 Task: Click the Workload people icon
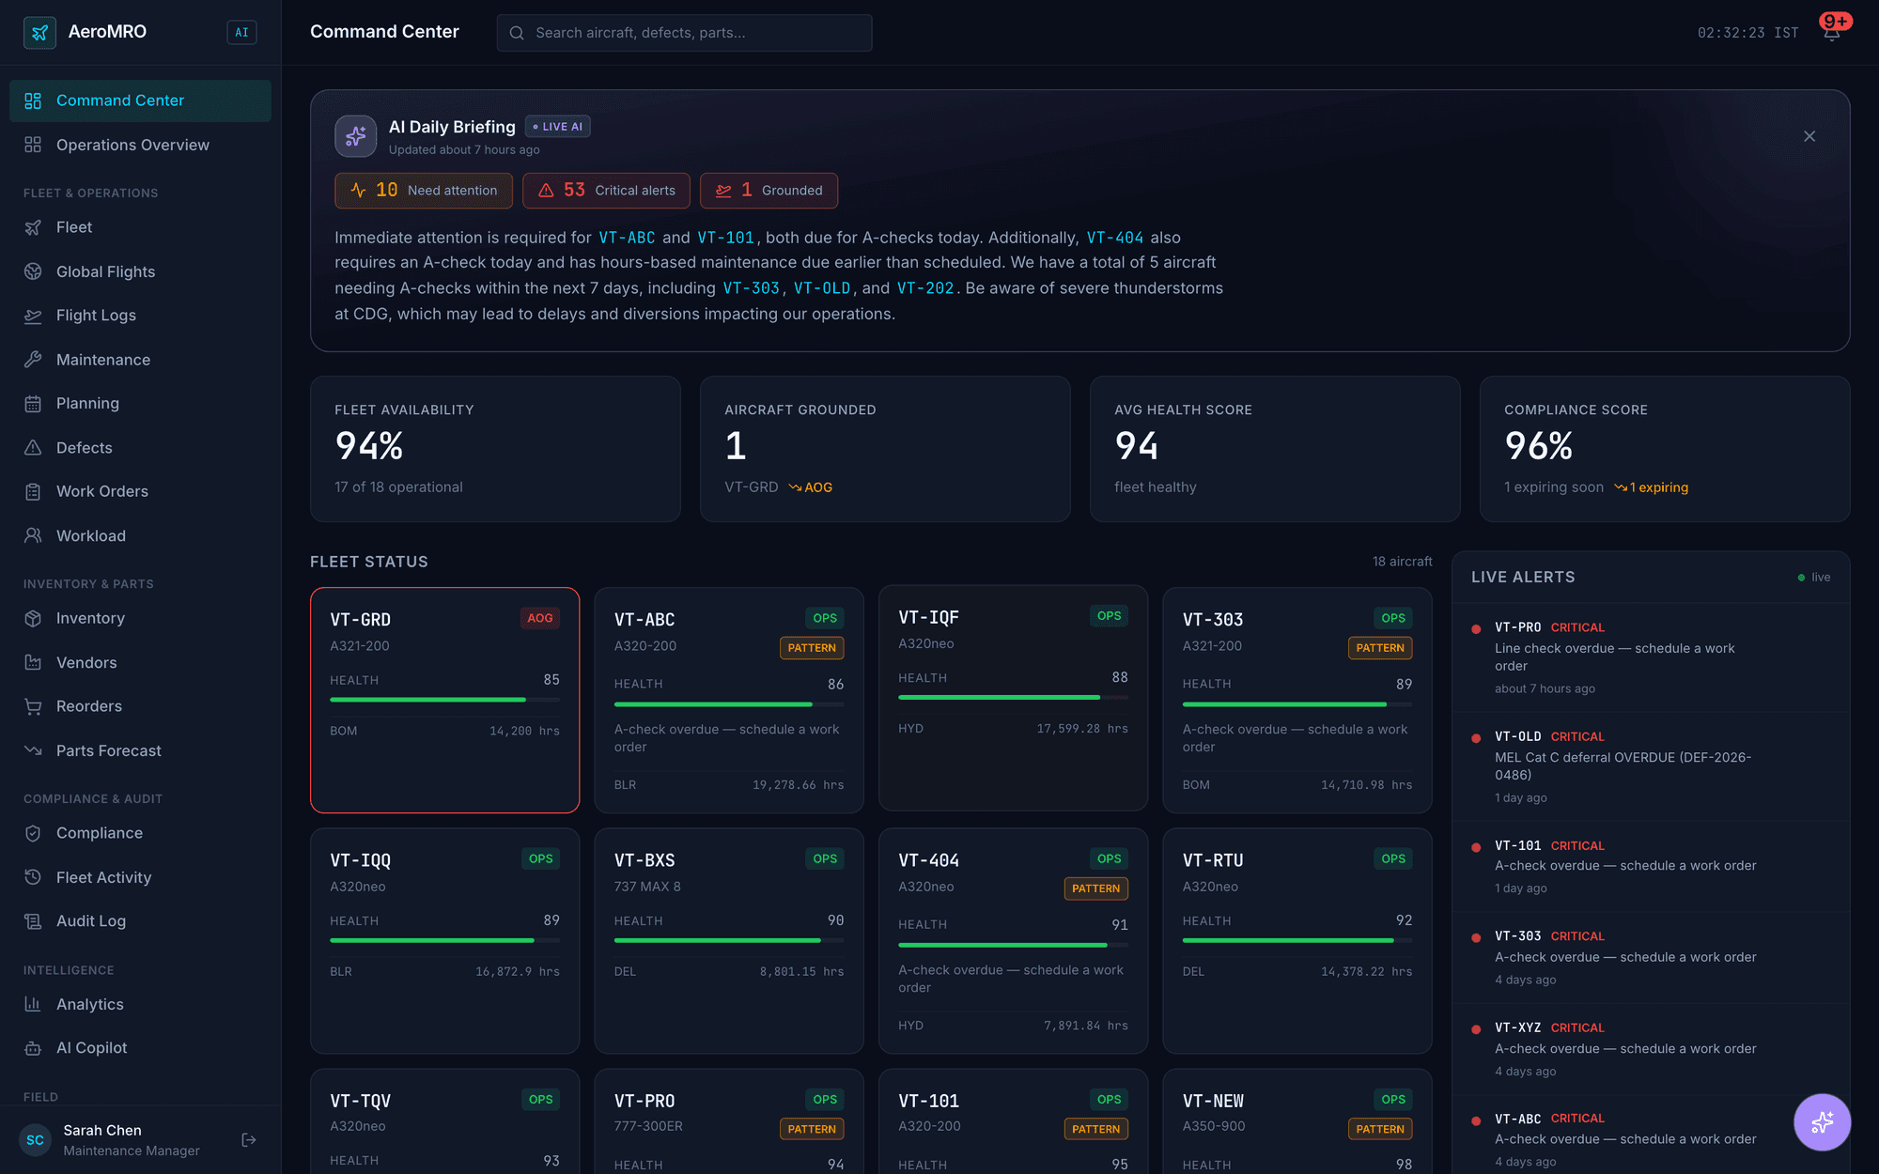point(33,535)
